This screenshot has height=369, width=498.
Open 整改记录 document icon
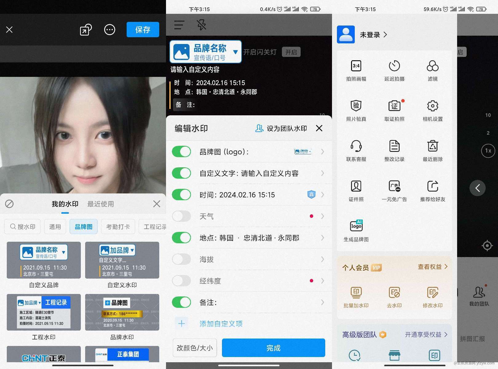[x=394, y=146]
